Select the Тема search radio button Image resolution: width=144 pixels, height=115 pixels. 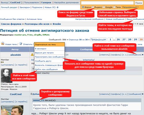114,7
